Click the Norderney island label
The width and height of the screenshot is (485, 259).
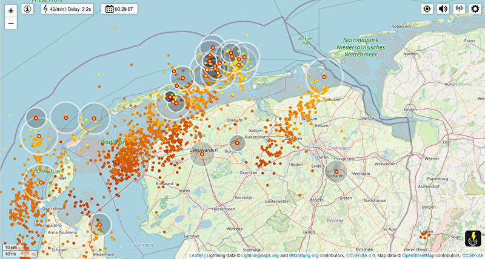pyautogui.click(x=401, y=27)
